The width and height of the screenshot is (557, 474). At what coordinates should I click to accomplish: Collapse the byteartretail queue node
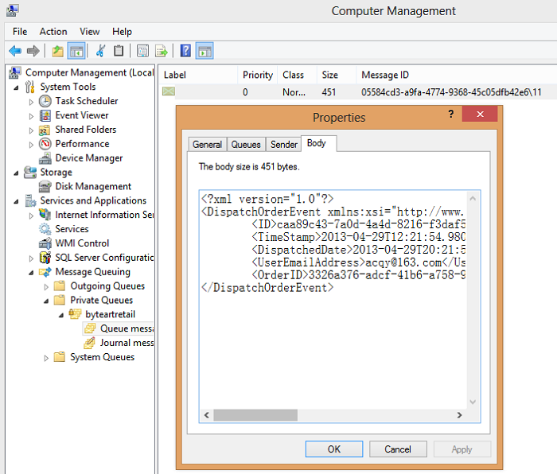(61, 315)
